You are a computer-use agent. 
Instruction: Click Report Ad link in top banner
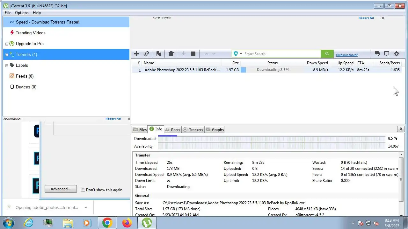(x=366, y=18)
